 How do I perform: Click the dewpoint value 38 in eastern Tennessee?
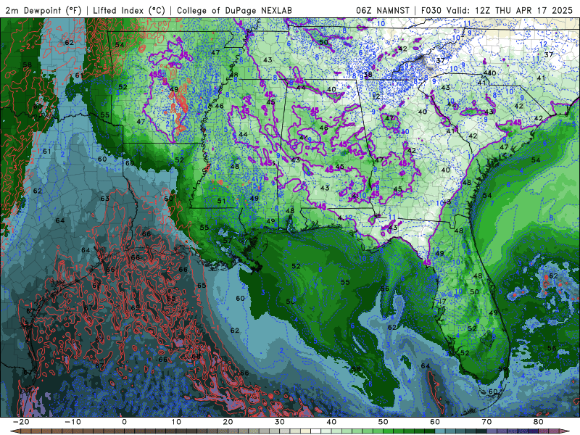[368, 75]
